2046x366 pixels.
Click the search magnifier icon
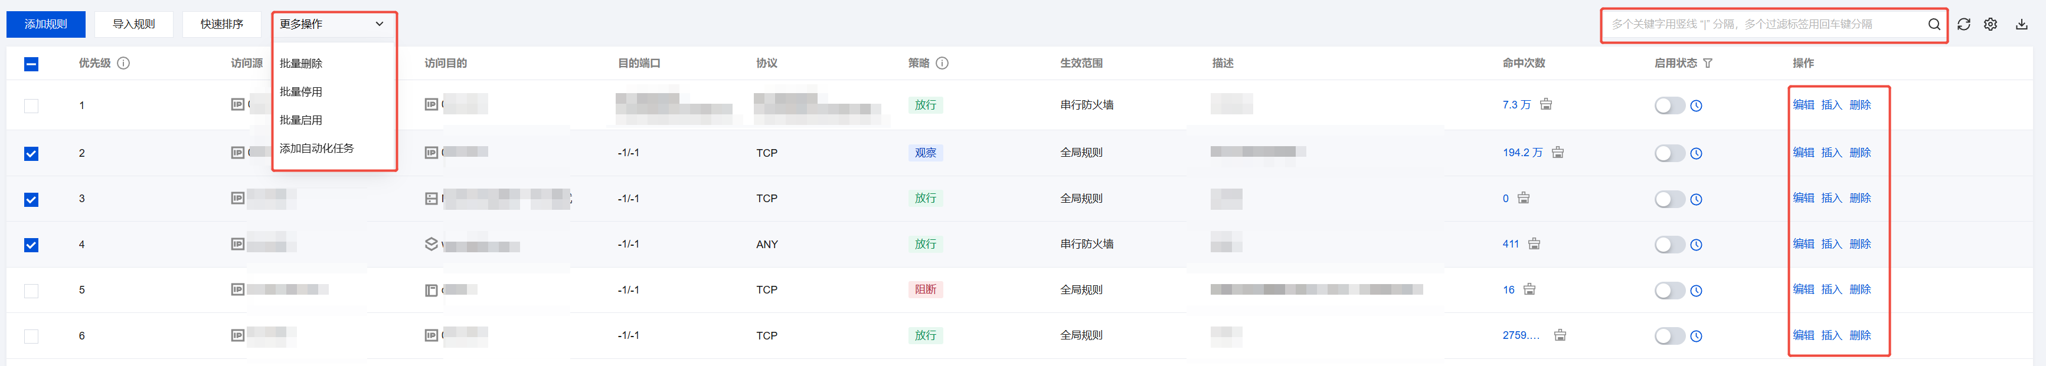1934,25
